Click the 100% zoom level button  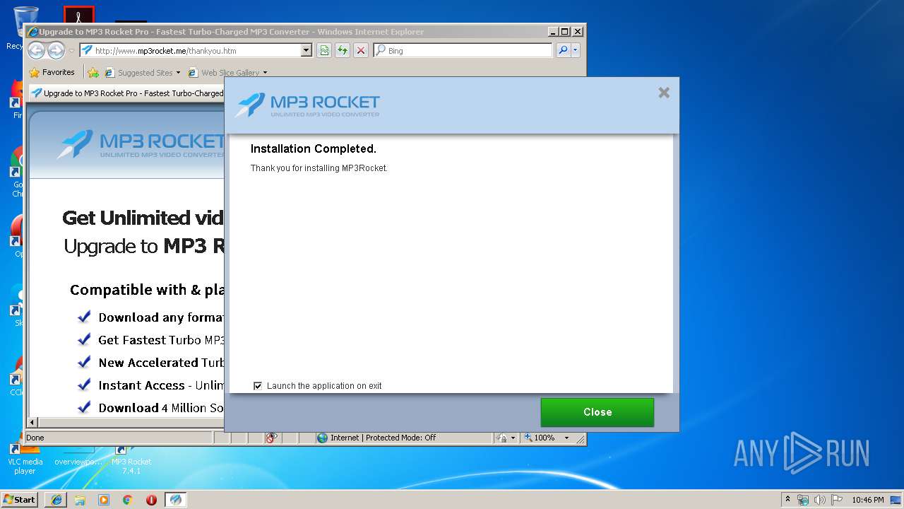pyautogui.click(x=540, y=438)
